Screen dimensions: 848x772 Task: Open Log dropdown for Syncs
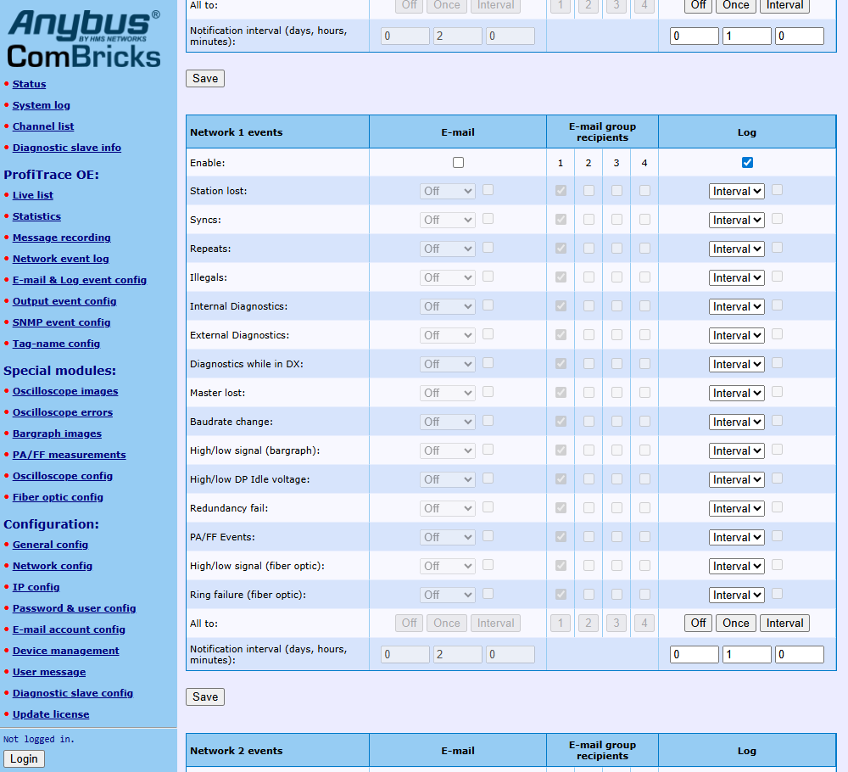tap(737, 220)
